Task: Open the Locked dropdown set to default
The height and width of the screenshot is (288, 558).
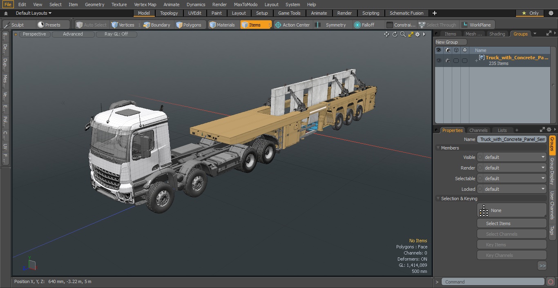Action: tap(512, 189)
